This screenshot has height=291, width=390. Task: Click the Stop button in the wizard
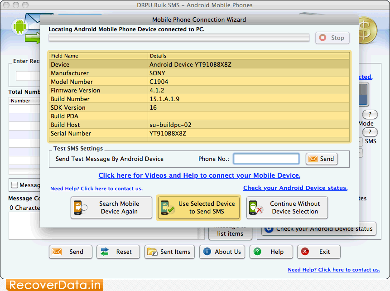point(332,38)
